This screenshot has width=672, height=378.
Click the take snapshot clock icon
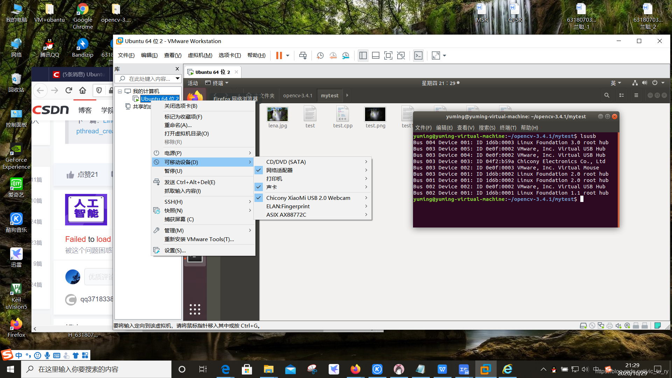point(320,55)
